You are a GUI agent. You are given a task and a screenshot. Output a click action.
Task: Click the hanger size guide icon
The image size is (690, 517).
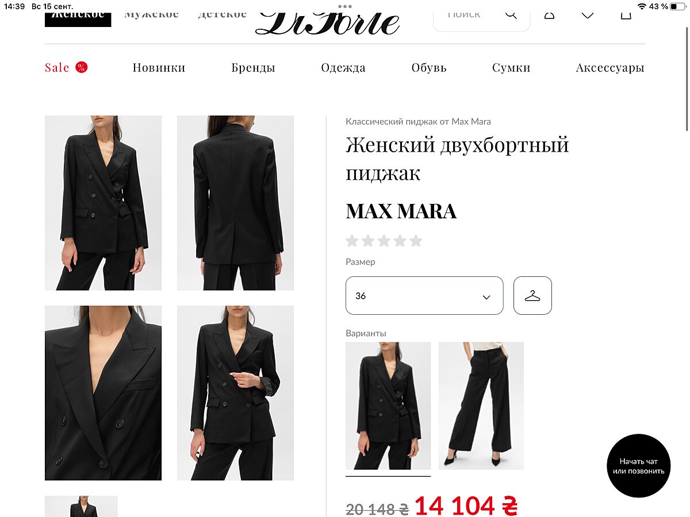coord(532,296)
